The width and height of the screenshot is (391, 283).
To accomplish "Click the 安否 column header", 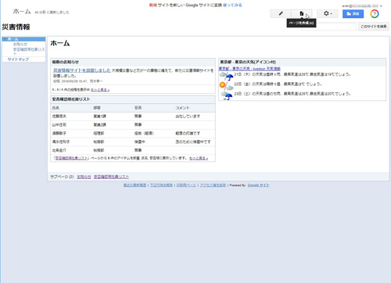I will [138, 108].
